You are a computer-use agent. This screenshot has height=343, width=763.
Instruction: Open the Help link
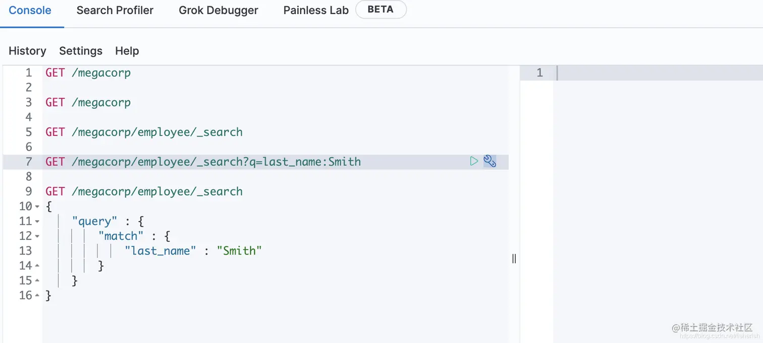tap(127, 51)
